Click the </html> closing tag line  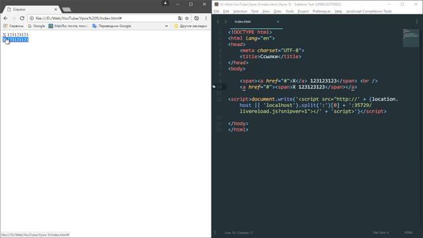pyautogui.click(x=238, y=130)
